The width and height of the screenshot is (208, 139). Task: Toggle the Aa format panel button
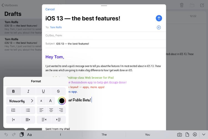click(29, 135)
